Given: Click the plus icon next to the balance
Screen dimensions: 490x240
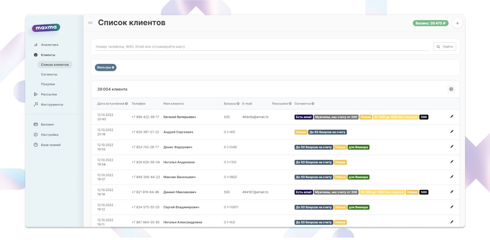Looking at the screenshot, I should click(x=457, y=23).
